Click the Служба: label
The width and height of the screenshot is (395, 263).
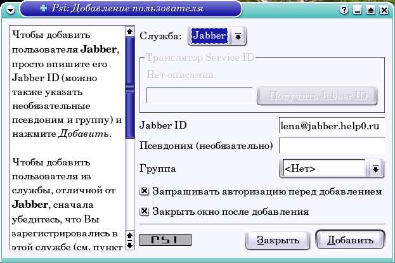point(160,36)
